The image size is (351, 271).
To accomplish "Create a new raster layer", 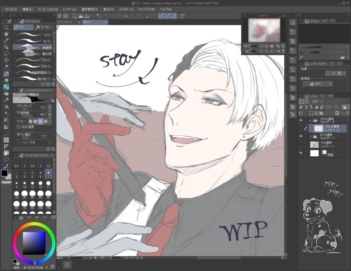I will (x=311, y=113).
